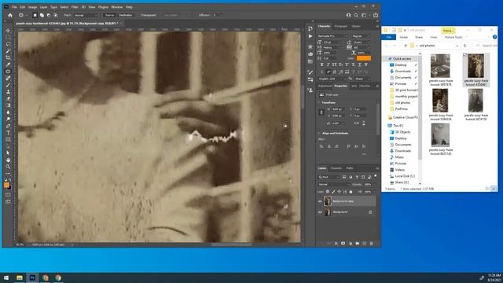503x283 pixels.
Task: Select the Hand tool
Action: [x=8, y=160]
